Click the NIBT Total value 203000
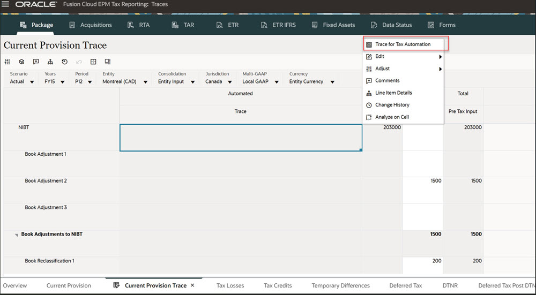Viewport: 536px width, 295px height. click(x=473, y=127)
